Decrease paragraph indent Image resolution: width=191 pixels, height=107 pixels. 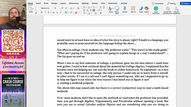click(100, 7)
